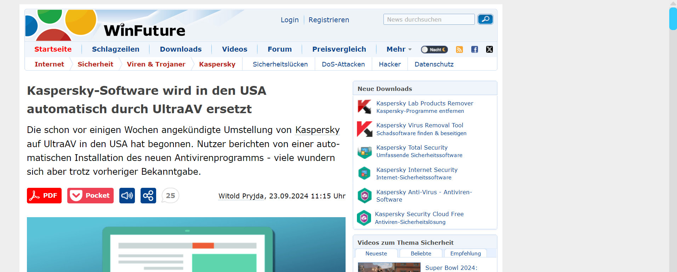Expand the Mehr dropdown menu
The image size is (677, 272).
pos(399,49)
